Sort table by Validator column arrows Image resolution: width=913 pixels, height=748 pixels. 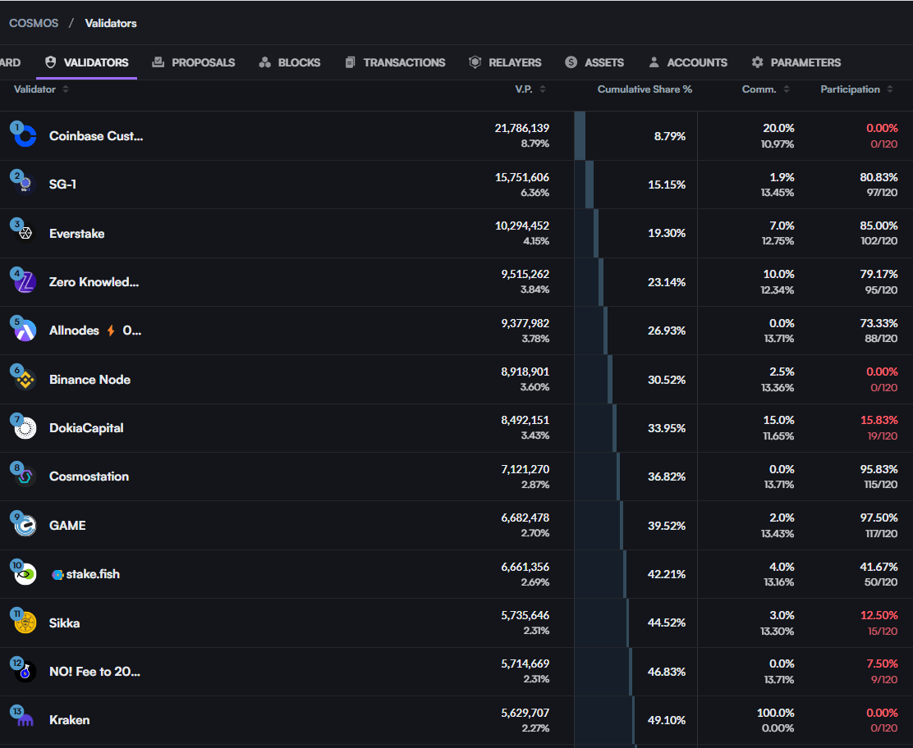click(66, 89)
